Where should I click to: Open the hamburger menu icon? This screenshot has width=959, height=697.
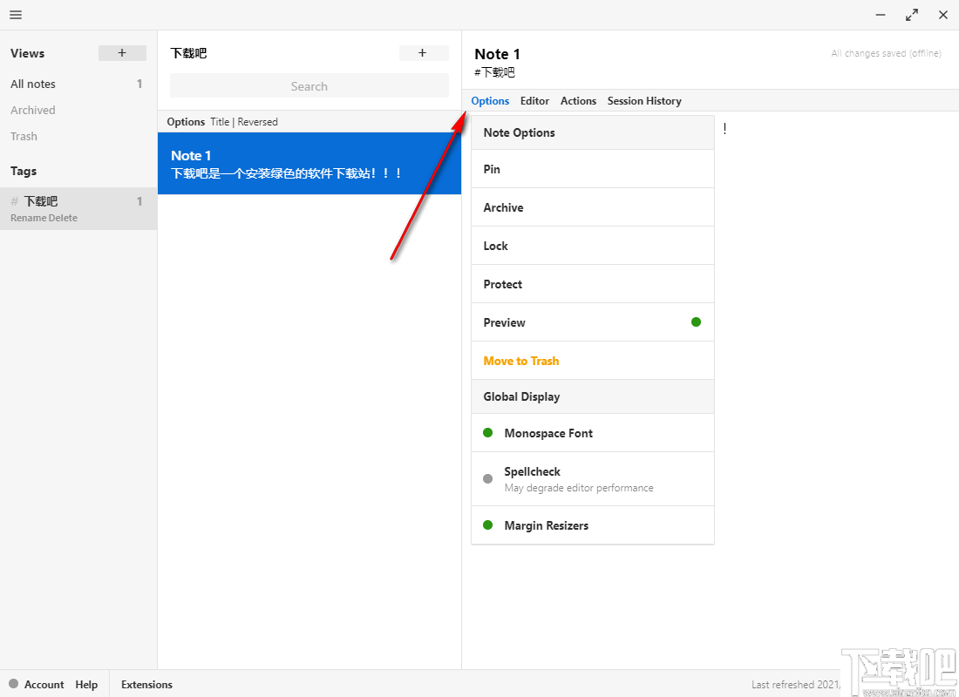(x=16, y=15)
